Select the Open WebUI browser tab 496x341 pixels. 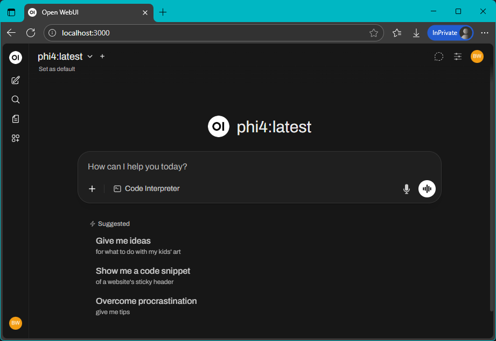[x=88, y=13]
